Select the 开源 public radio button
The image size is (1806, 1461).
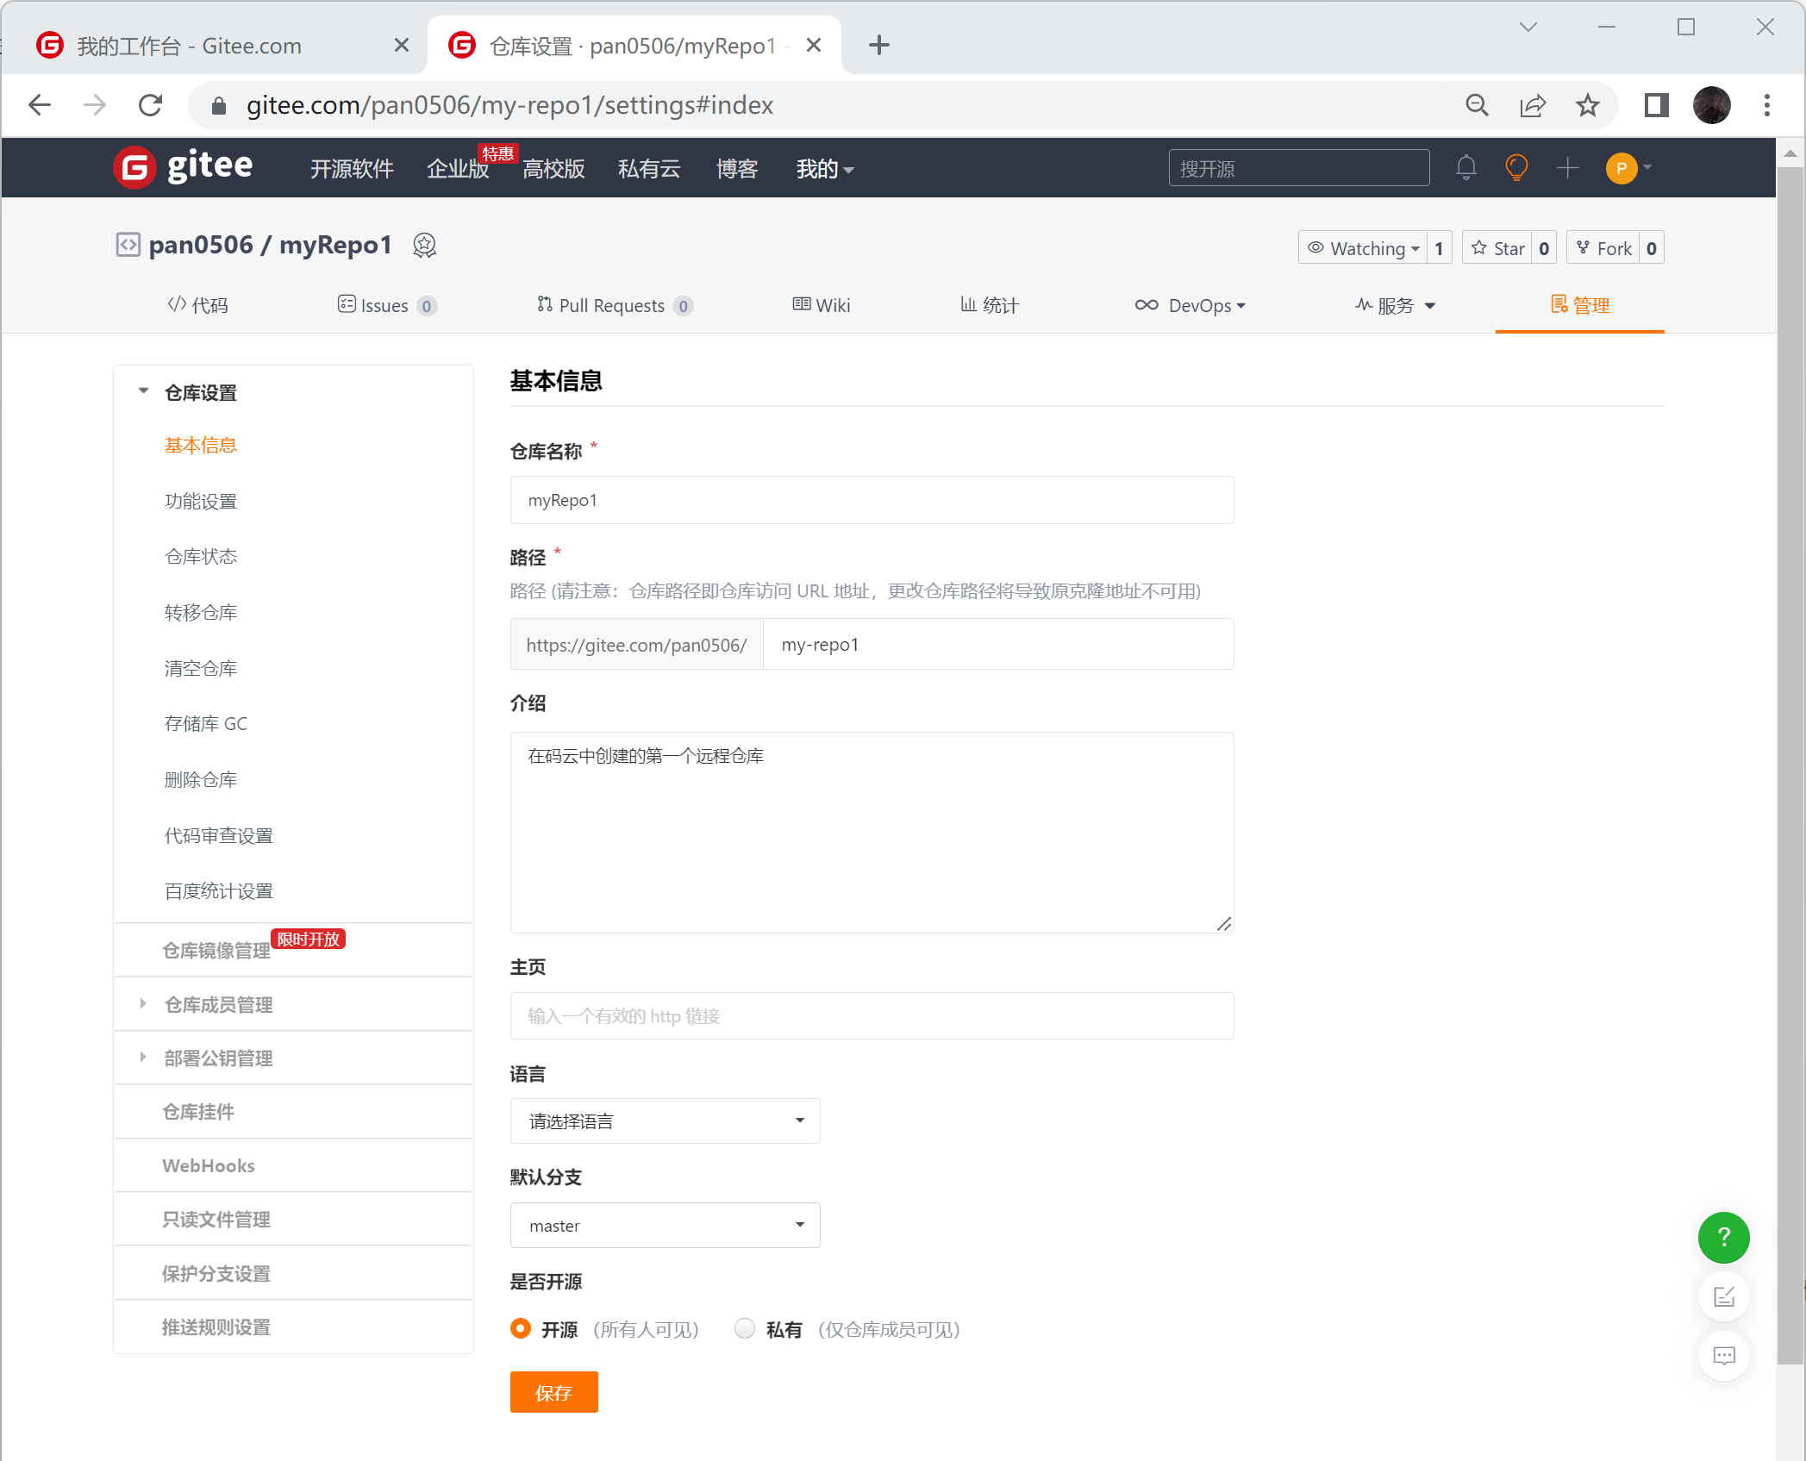pos(521,1328)
